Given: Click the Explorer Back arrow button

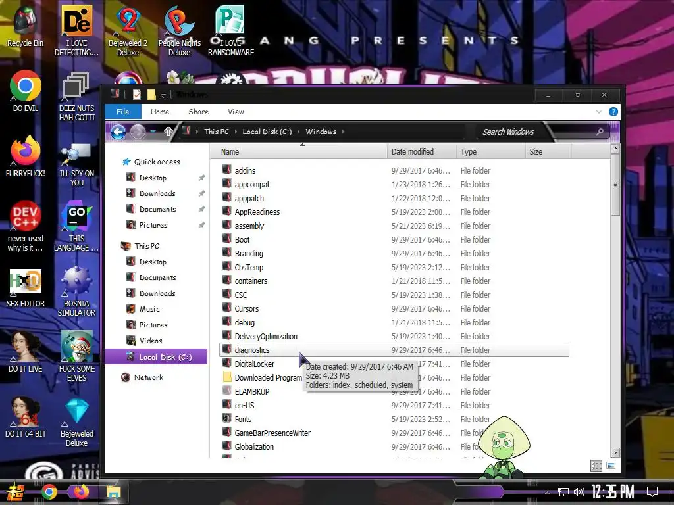Looking at the screenshot, I should (x=118, y=132).
